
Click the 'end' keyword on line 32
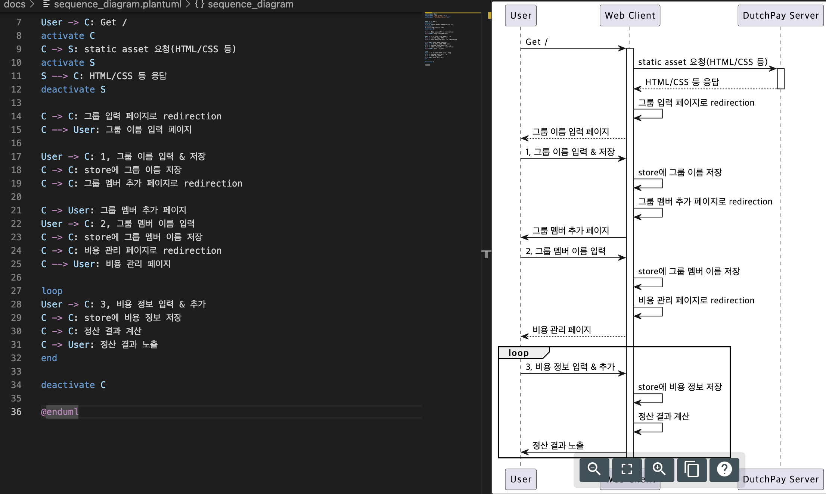pos(49,358)
